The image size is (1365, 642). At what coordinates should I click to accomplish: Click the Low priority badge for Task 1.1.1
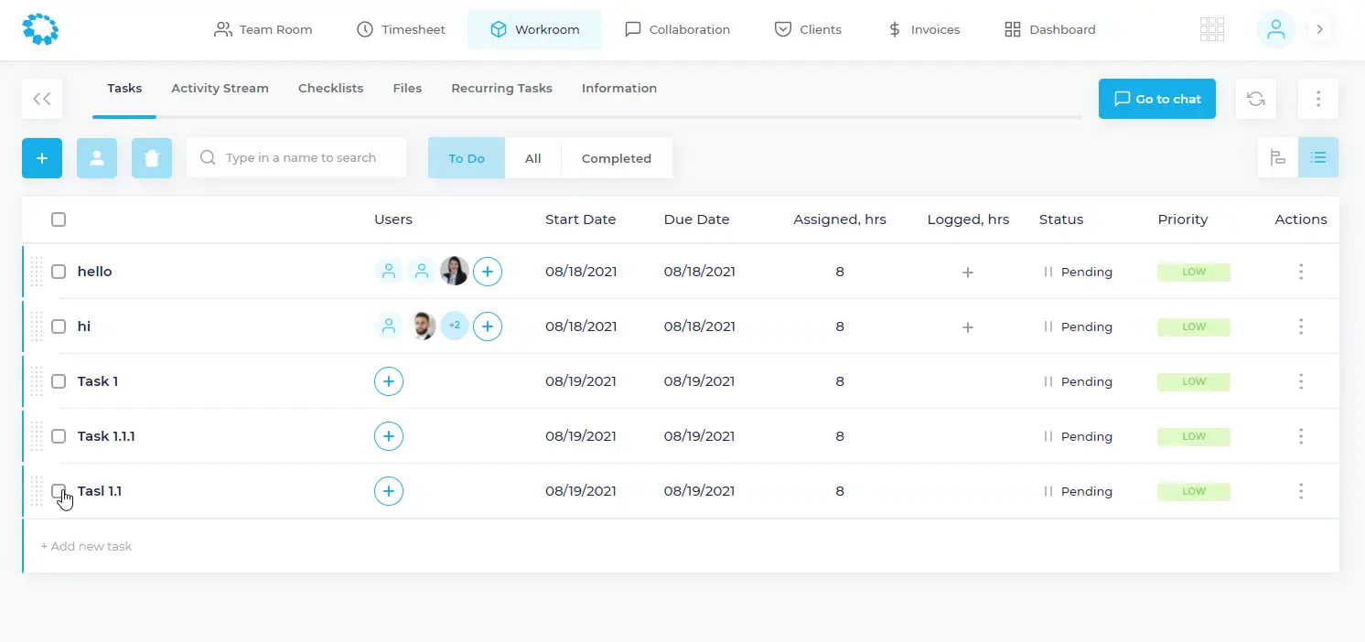point(1193,436)
